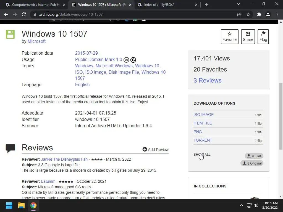Click Add Review
This screenshot has height=212, width=283.
tap(156, 149)
